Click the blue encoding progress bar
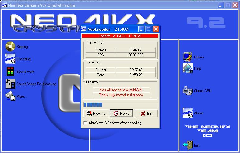Viewport: 240px width, 153px height. coord(120,104)
